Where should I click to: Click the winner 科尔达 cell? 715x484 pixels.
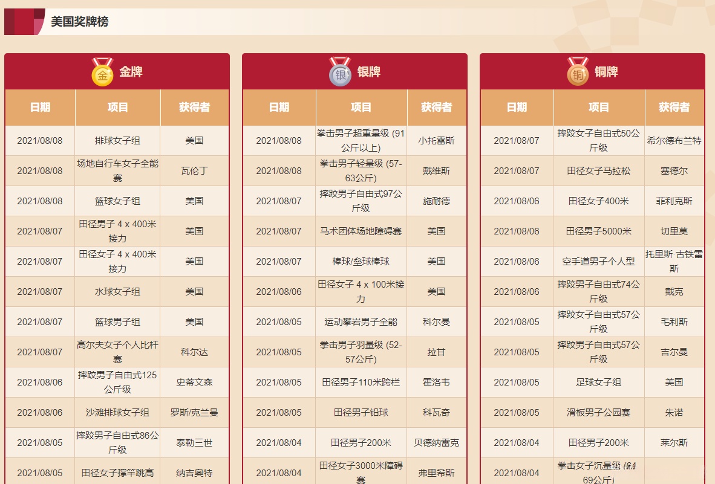point(195,352)
